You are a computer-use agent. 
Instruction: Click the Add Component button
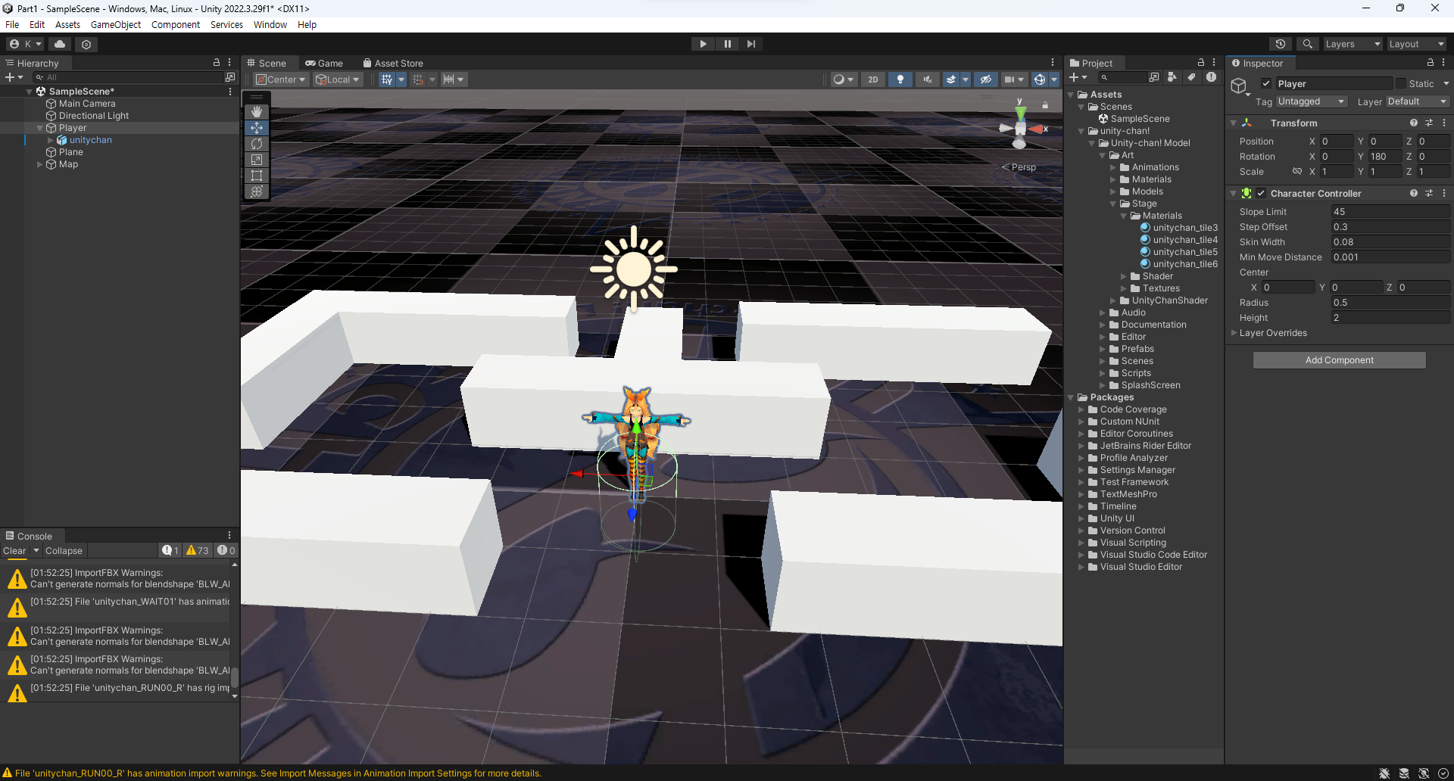1339,360
